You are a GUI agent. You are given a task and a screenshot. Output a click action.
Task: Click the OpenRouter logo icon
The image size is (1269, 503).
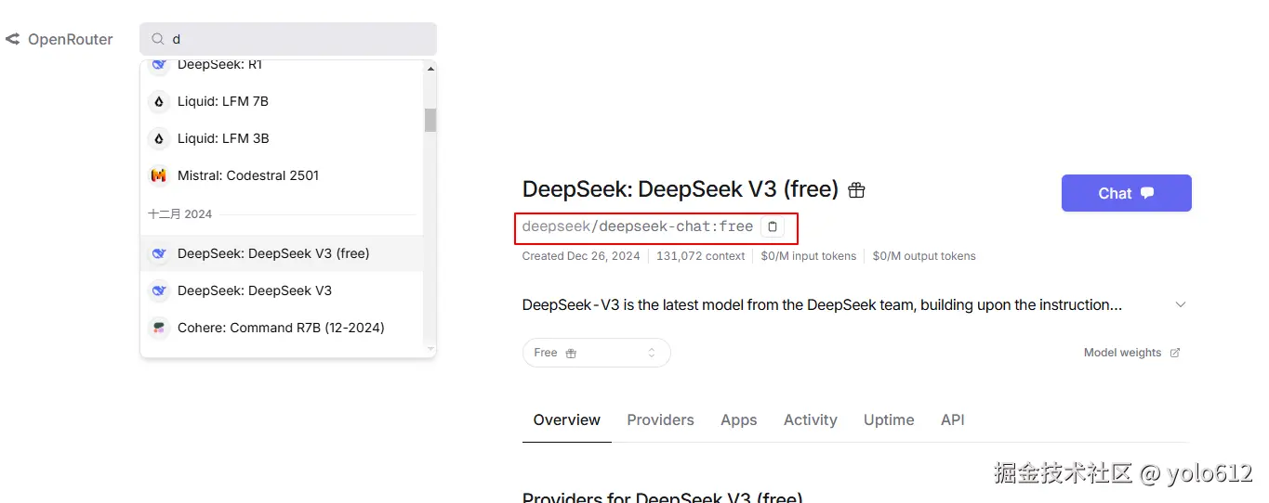13,39
